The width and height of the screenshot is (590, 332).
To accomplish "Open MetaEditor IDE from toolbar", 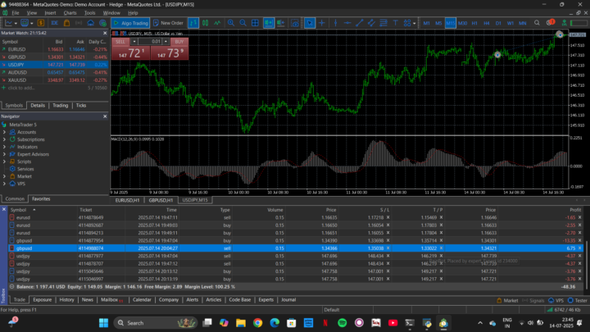I will [x=55, y=23].
